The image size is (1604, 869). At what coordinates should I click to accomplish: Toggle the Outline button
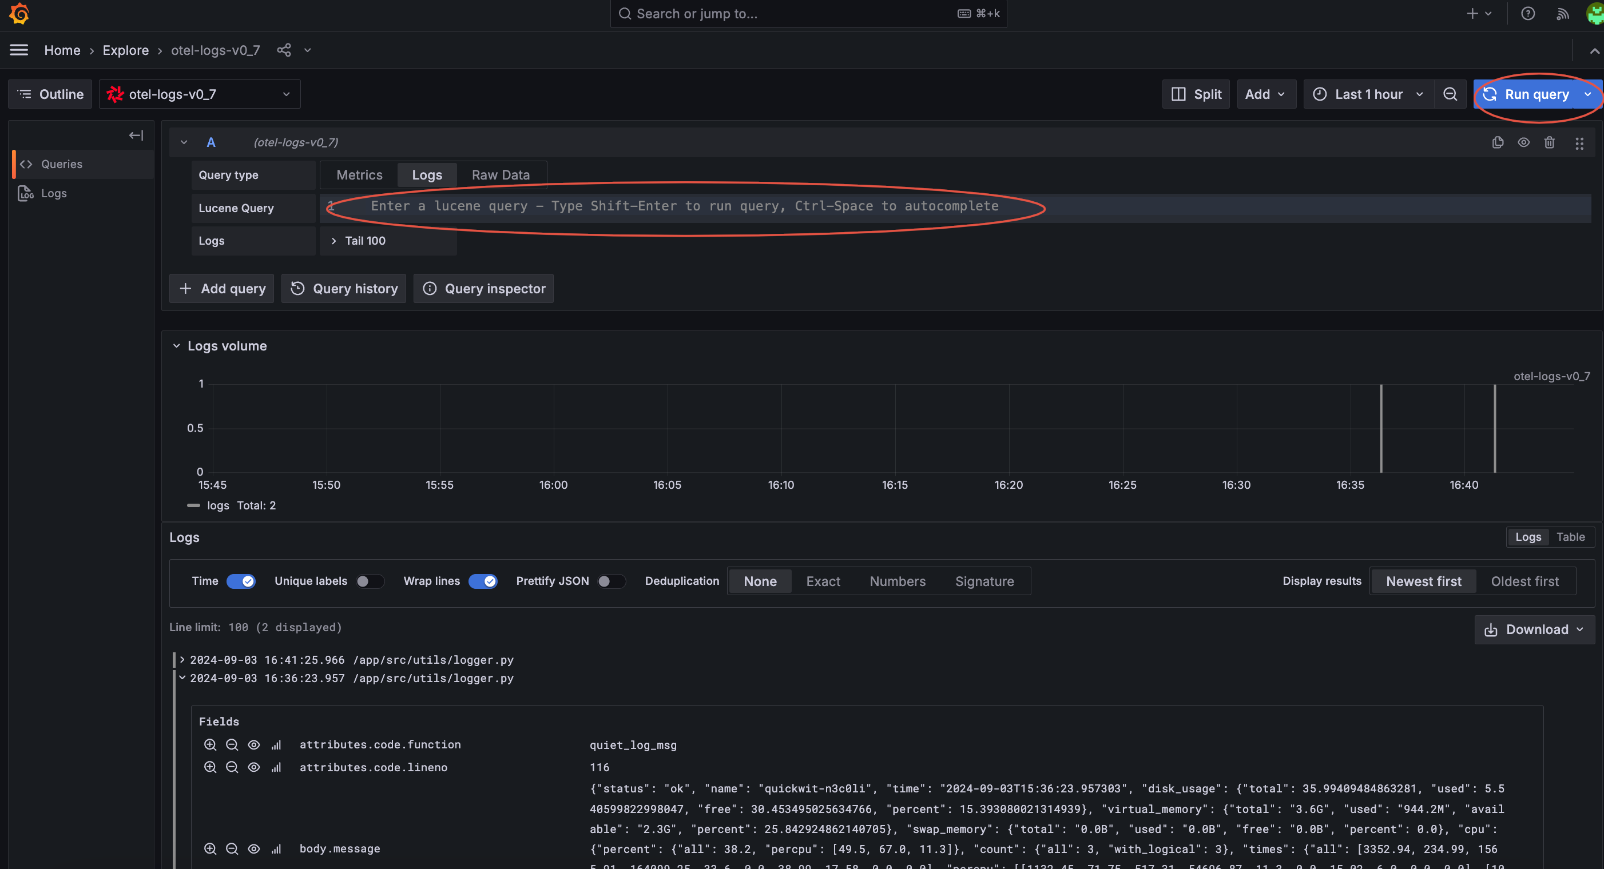coord(50,94)
